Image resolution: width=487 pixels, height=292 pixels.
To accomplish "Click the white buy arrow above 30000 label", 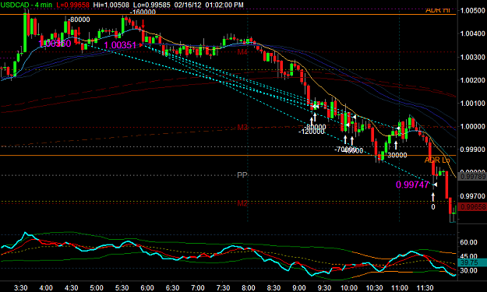I will click(x=396, y=146).
